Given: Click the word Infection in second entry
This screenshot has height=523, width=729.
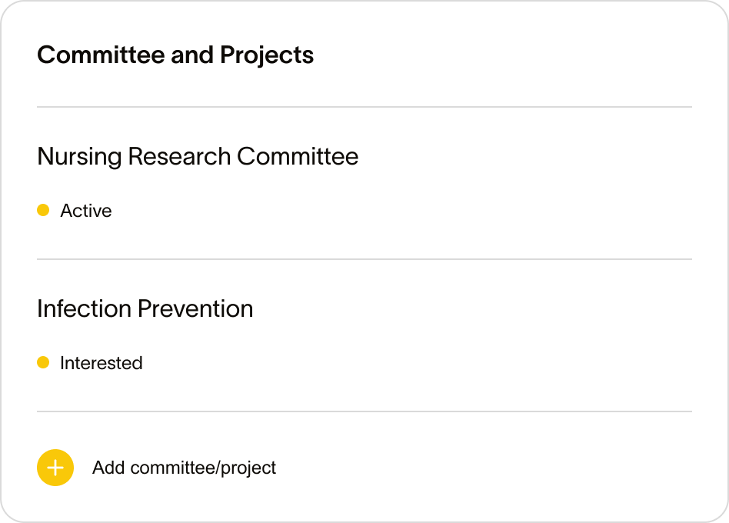Looking at the screenshot, I should (84, 308).
